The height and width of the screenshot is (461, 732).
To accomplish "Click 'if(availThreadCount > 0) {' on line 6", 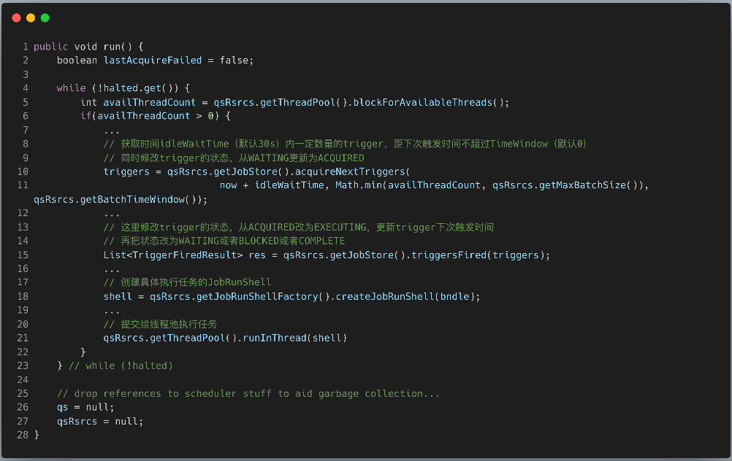I will pyautogui.click(x=156, y=115).
